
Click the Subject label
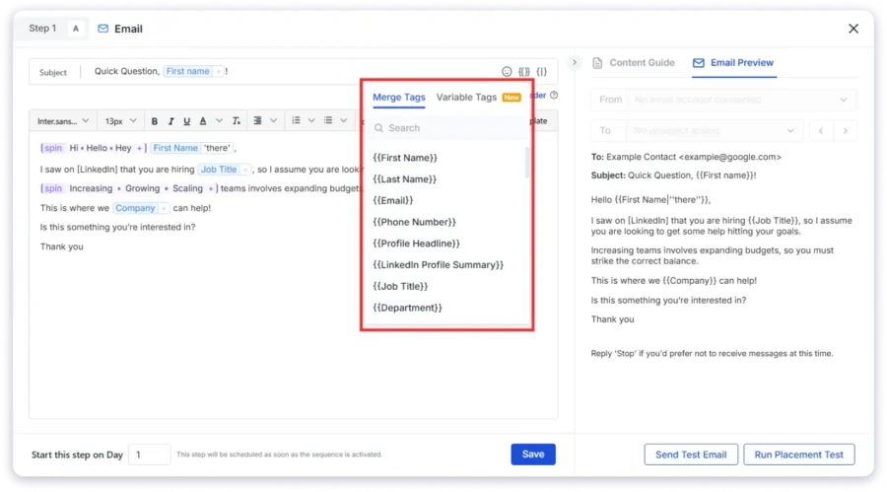pos(52,73)
